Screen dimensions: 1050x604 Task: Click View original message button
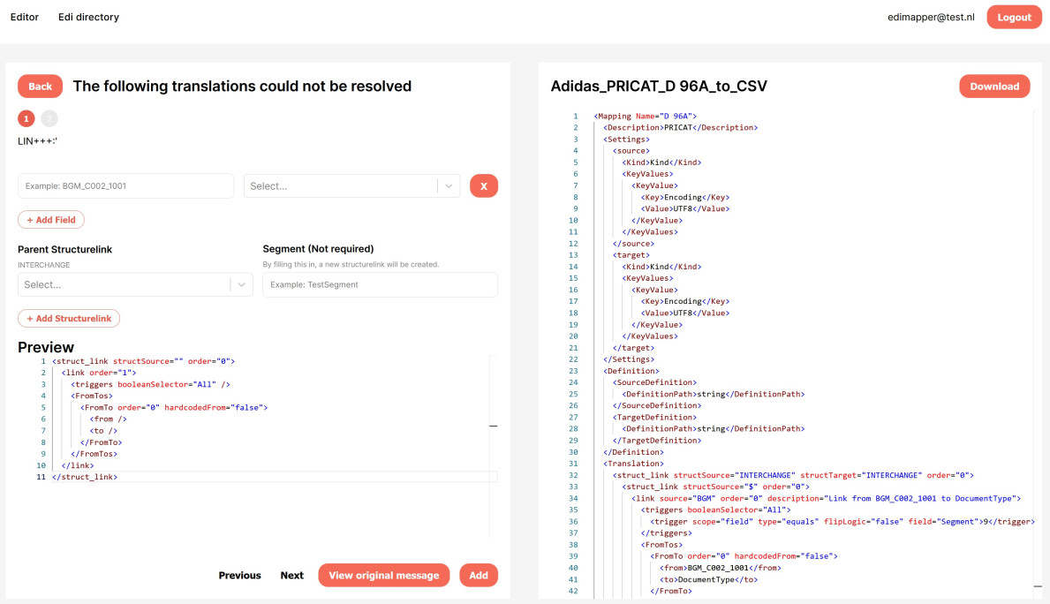coord(383,576)
